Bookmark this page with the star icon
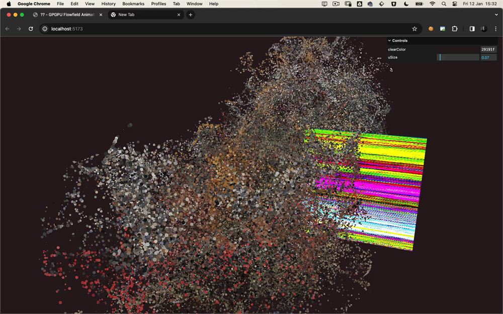Viewport: 503px width, 314px height. [x=414, y=29]
